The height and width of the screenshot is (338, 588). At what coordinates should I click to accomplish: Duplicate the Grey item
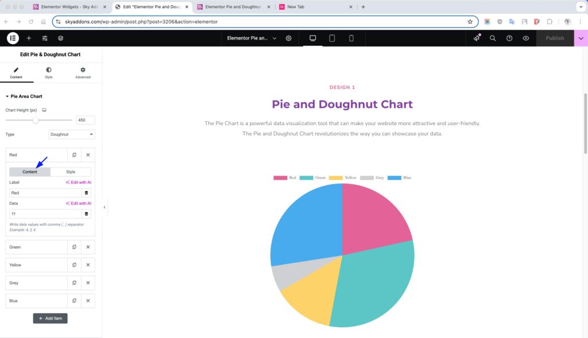[x=74, y=283]
